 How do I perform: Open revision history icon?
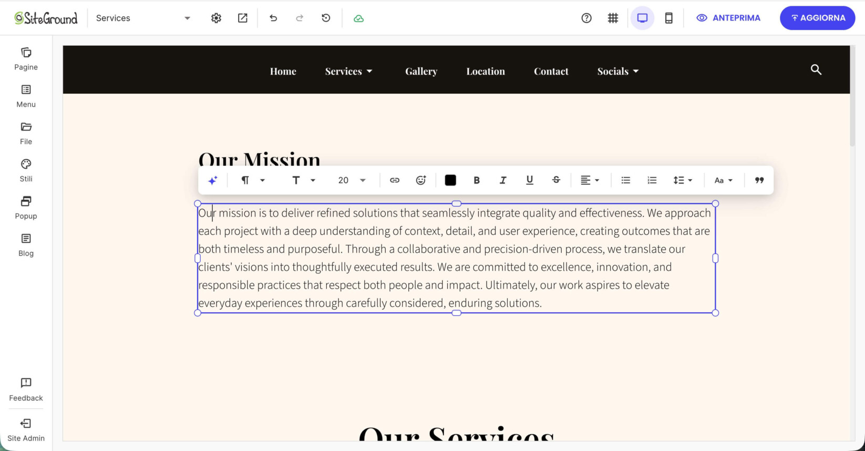(326, 18)
